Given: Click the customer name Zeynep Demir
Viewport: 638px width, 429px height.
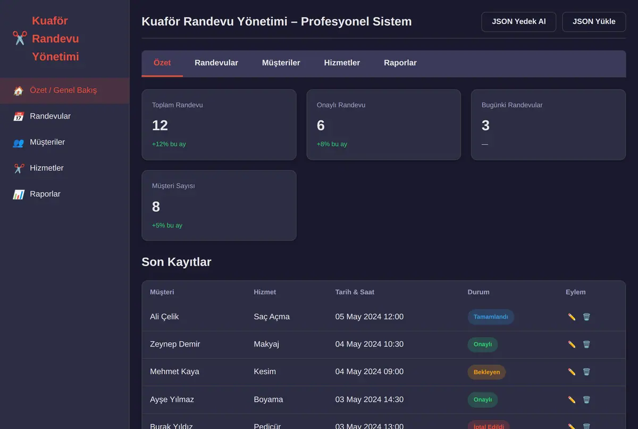Looking at the screenshot, I should pos(175,344).
